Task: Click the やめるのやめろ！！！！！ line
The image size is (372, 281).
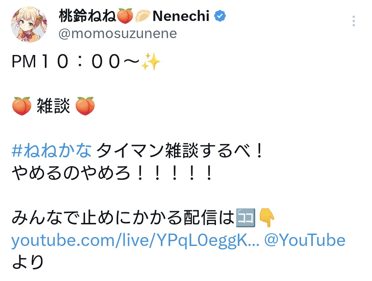Action: point(112,174)
